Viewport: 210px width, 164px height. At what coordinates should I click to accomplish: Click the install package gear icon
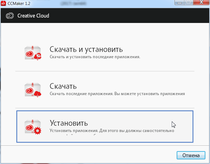click(x=33, y=127)
